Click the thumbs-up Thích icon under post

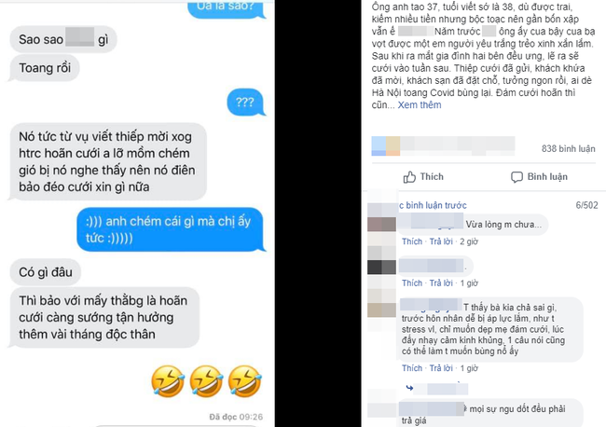409,177
